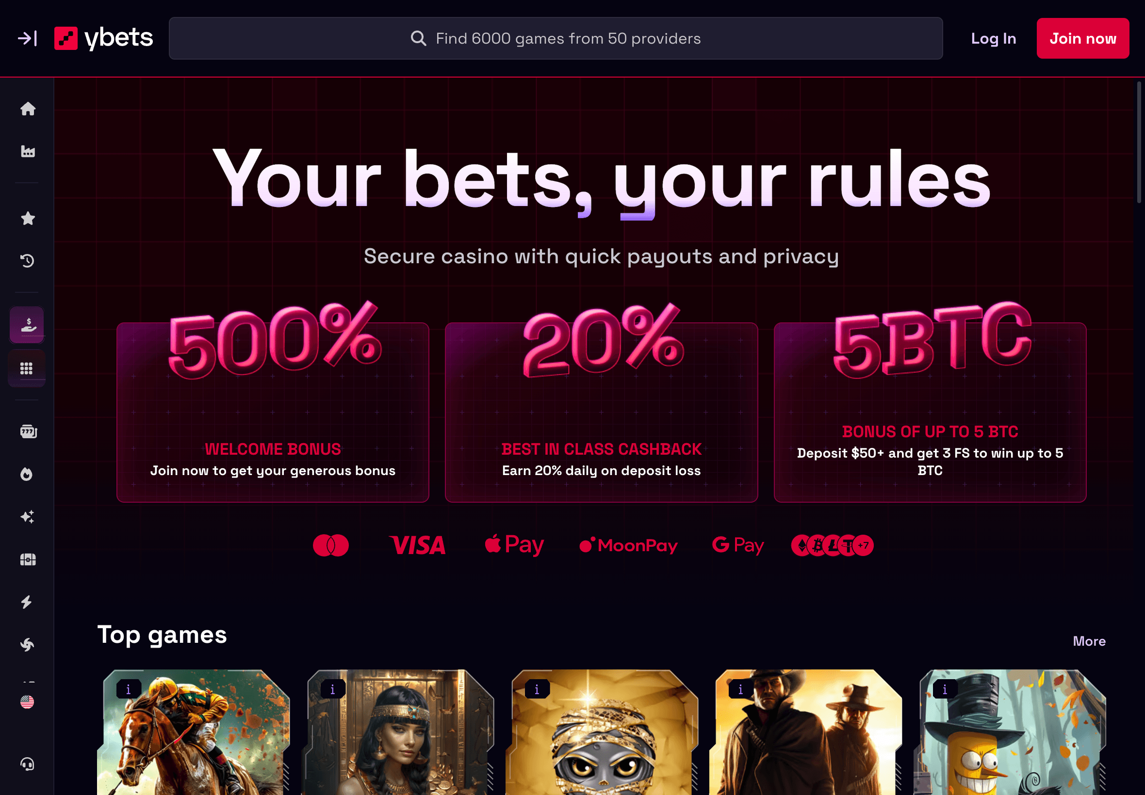Select the lightning icon in sidebar
Screen dimensions: 1145x795
[28, 602]
